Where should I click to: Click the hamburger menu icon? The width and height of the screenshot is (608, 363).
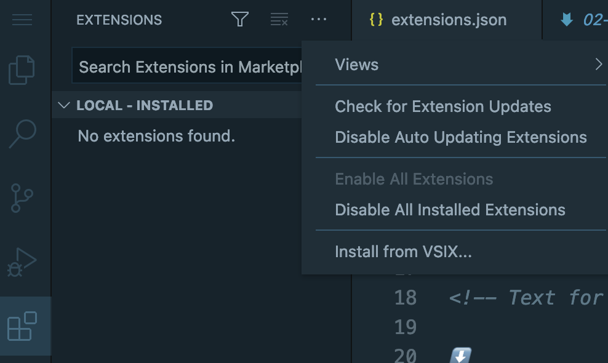click(x=22, y=19)
